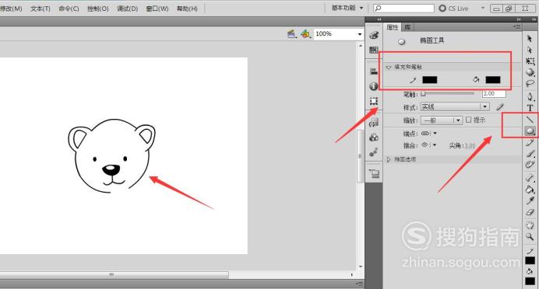Select the Paint Bucket tool
Screen dimensions: 539x289
coord(530,190)
